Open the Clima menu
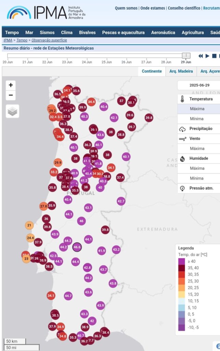 tap(67, 33)
